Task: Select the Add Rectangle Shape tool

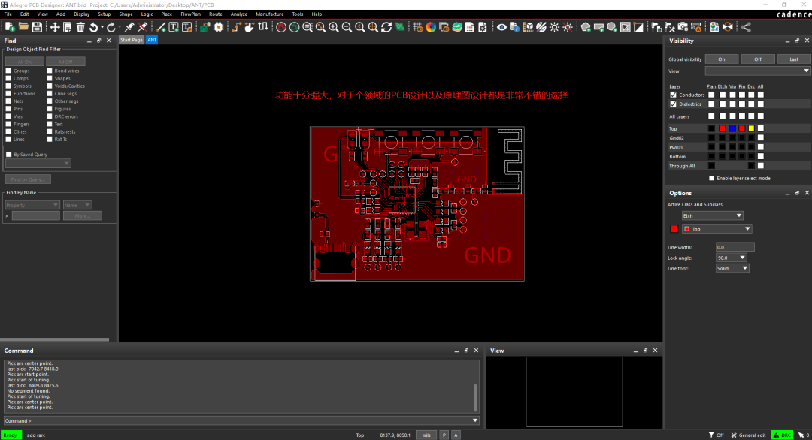Action: click(598, 27)
